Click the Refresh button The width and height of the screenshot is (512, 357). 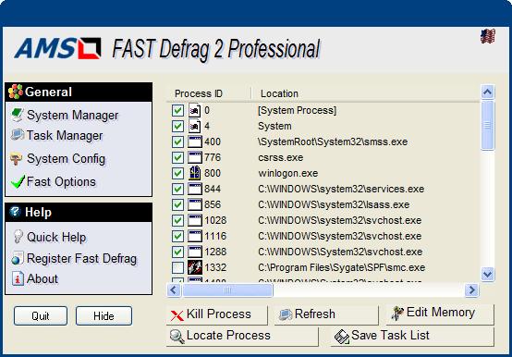pyautogui.click(x=326, y=314)
